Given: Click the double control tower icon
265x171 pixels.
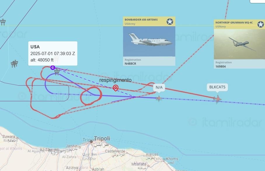Looking at the screenshot, I should pyautogui.click(x=14, y=64).
